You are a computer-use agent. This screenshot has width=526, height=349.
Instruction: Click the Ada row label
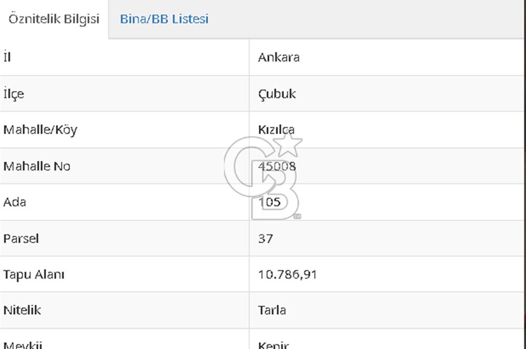coord(15,202)
